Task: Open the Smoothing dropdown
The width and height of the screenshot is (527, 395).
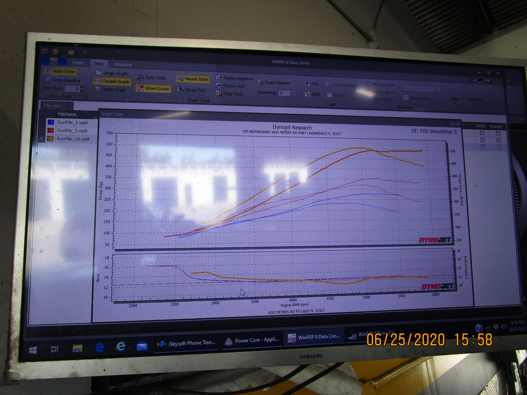Action: coord(293,93)
